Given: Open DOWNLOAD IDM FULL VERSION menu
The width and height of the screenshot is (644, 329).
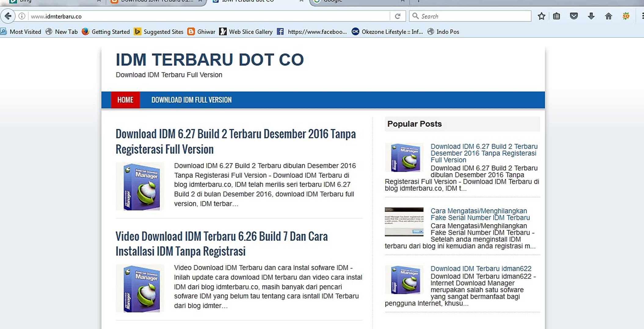Looking at the screenshot, I should click(191, 100).
